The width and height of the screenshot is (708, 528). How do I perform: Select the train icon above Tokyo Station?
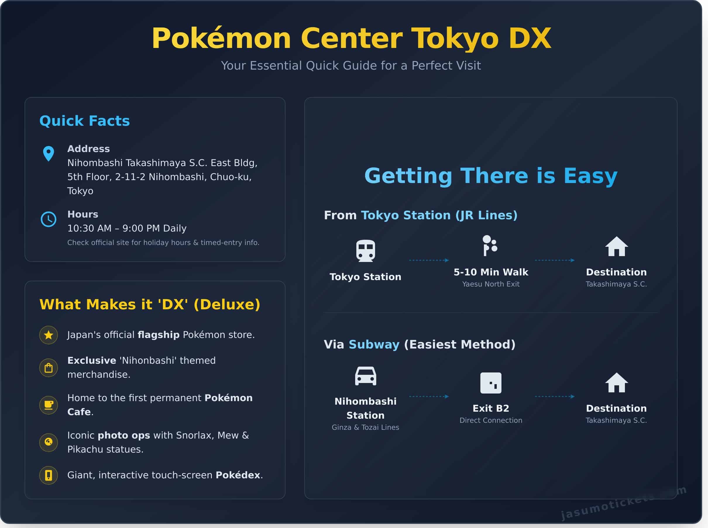[365, 251]
